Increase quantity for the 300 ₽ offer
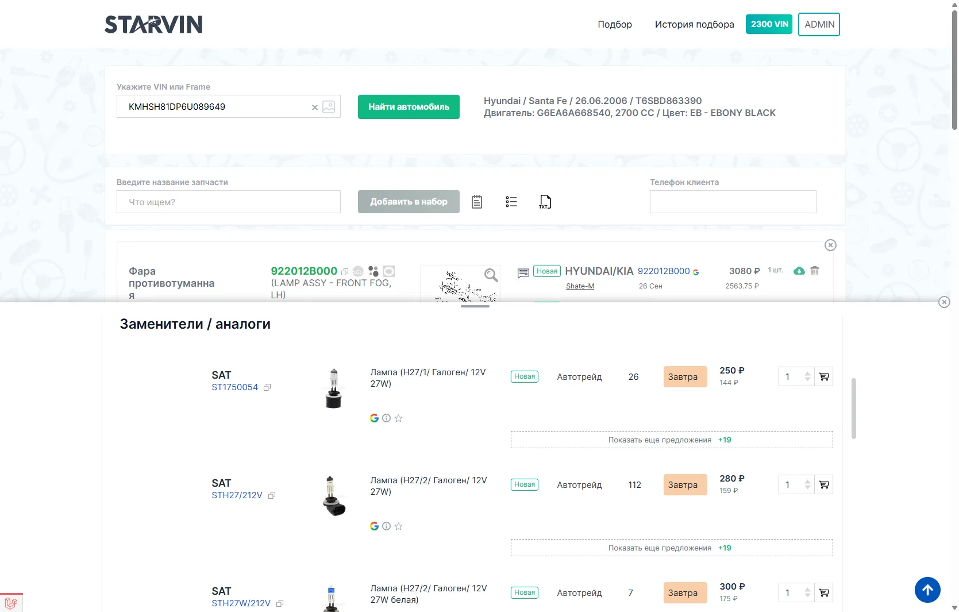959x612 pixels. 807,590
